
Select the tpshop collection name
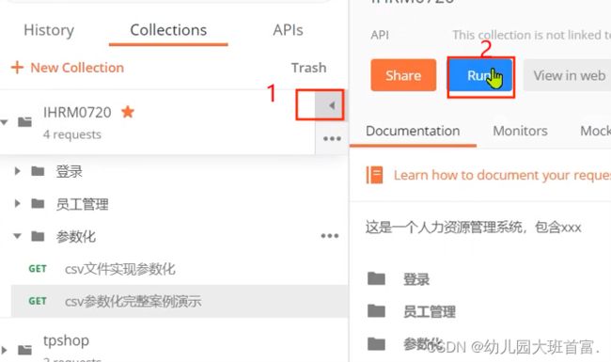point(66,340)
